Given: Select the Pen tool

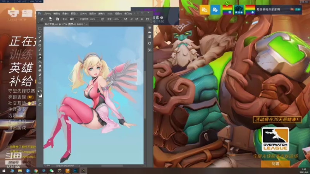Looking at the screenshot, I should (x=40, y=75).
